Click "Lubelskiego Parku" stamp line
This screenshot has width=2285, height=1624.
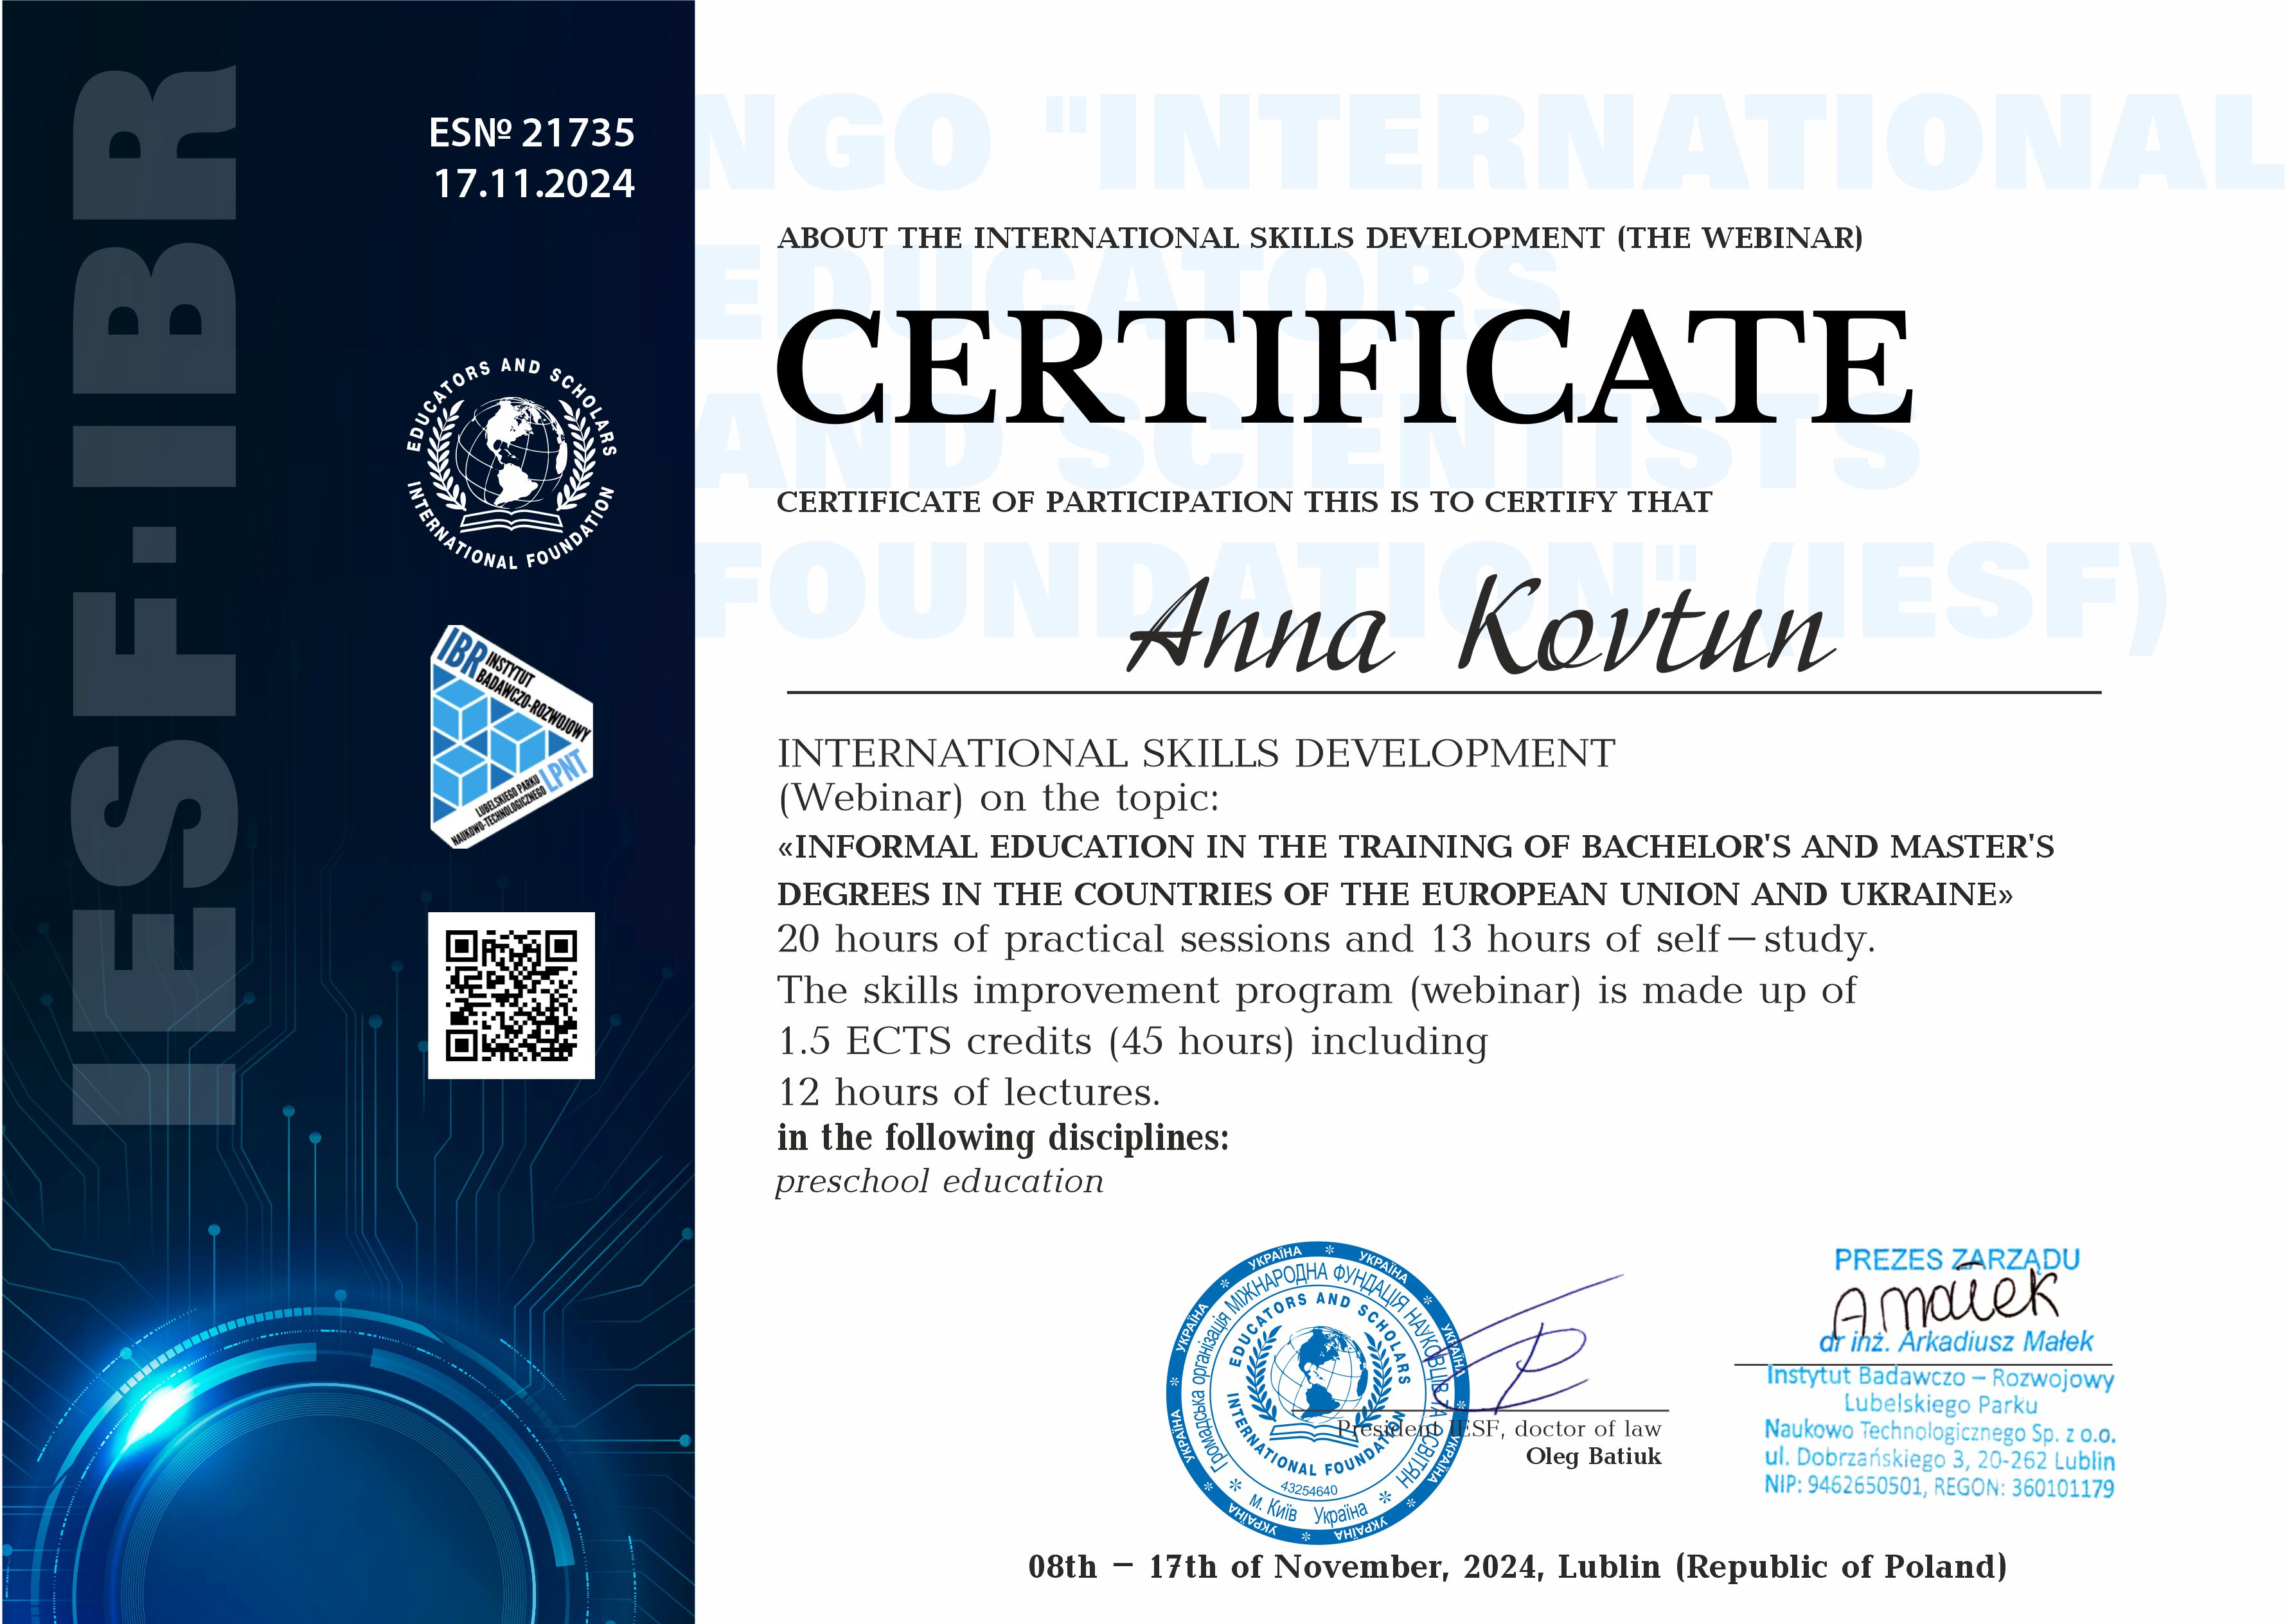[x=1941, y=1404]
